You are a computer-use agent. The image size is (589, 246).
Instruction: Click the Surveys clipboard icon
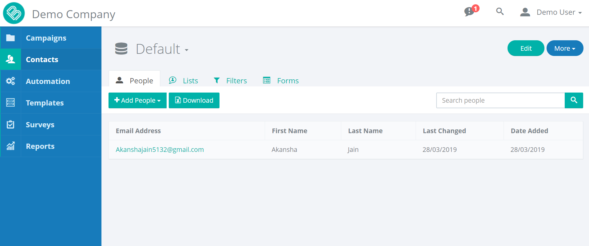(10, 125)
